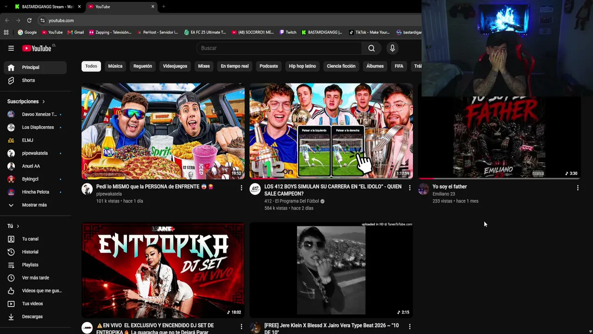
Task: Open options menu for Yo soy el father
Action: coord(578,188)
